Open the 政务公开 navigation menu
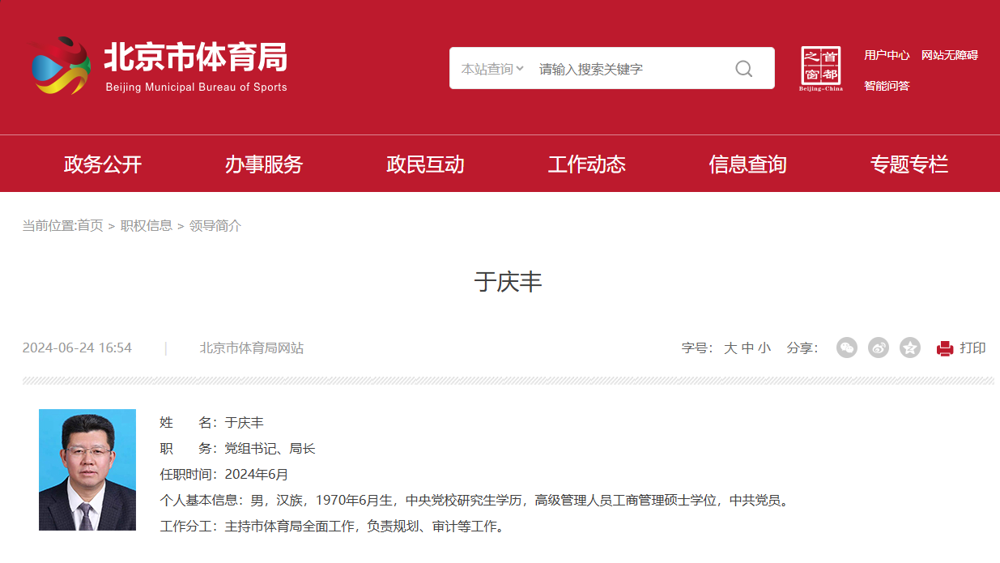The height and width of the screenshot is (563, 1000). tap(103, 164)
